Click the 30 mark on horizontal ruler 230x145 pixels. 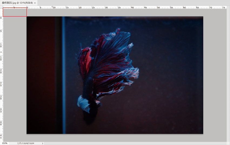106,7
